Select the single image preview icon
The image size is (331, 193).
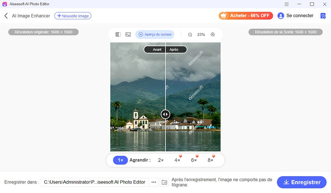(x=128, y=35)
